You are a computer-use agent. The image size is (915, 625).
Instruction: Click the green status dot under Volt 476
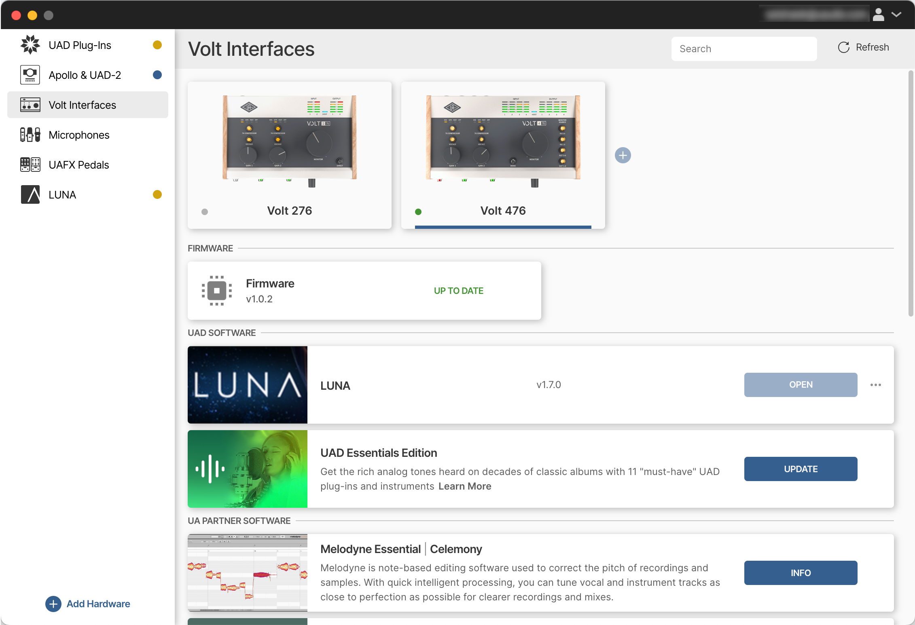pos(418,211)
